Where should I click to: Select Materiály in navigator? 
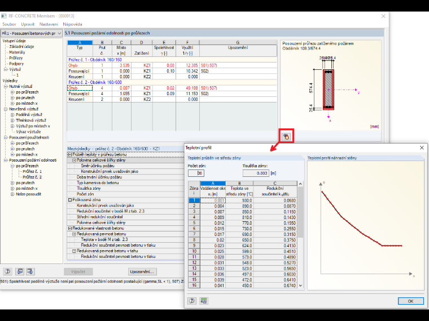tap(17, 52)
